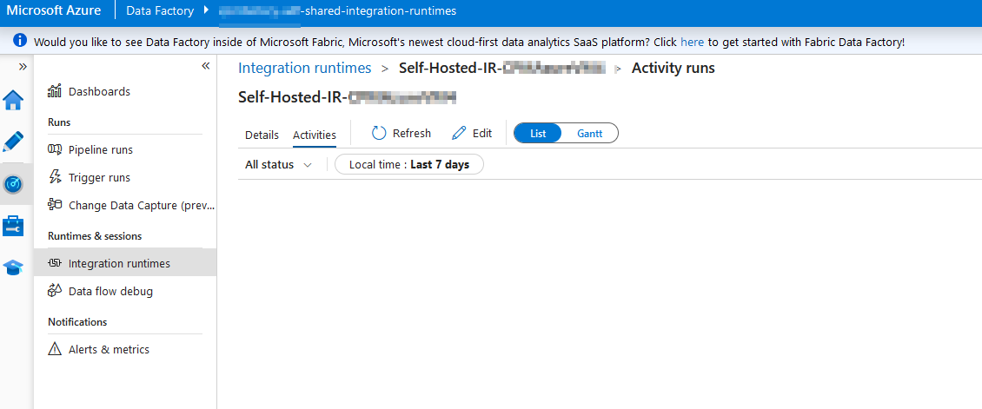Click Self-Hosted-IR breadcrumb item
Viewport: 982px width, 409px height.
pos(502,68)
